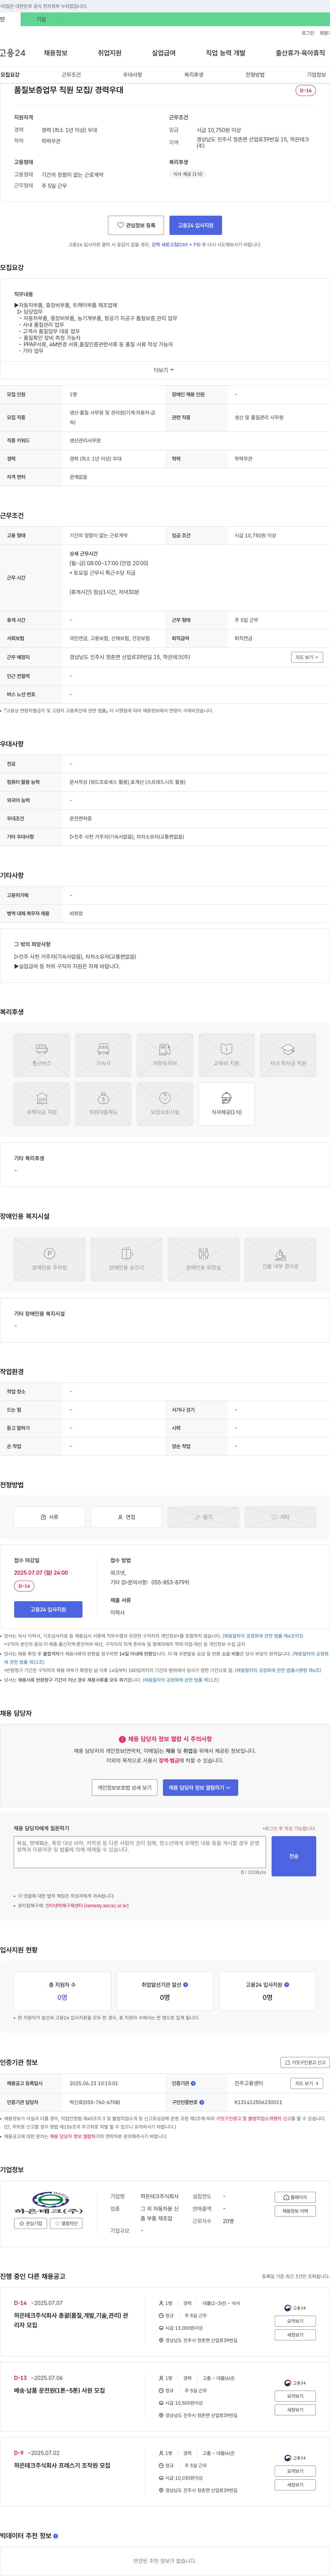Jump to the 전형방법 section tab
The height and width of the screenshot is (2576, 330).
point(255,75)
